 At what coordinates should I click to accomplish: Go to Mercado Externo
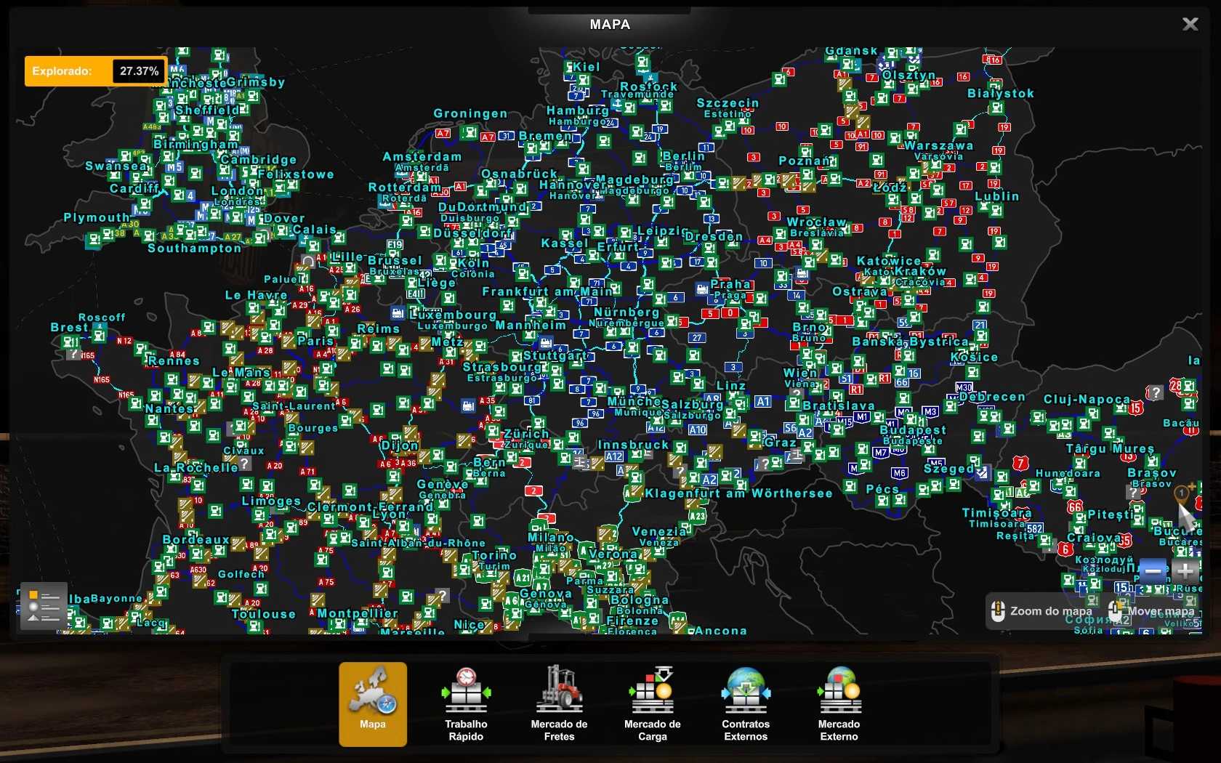[839, 703]
